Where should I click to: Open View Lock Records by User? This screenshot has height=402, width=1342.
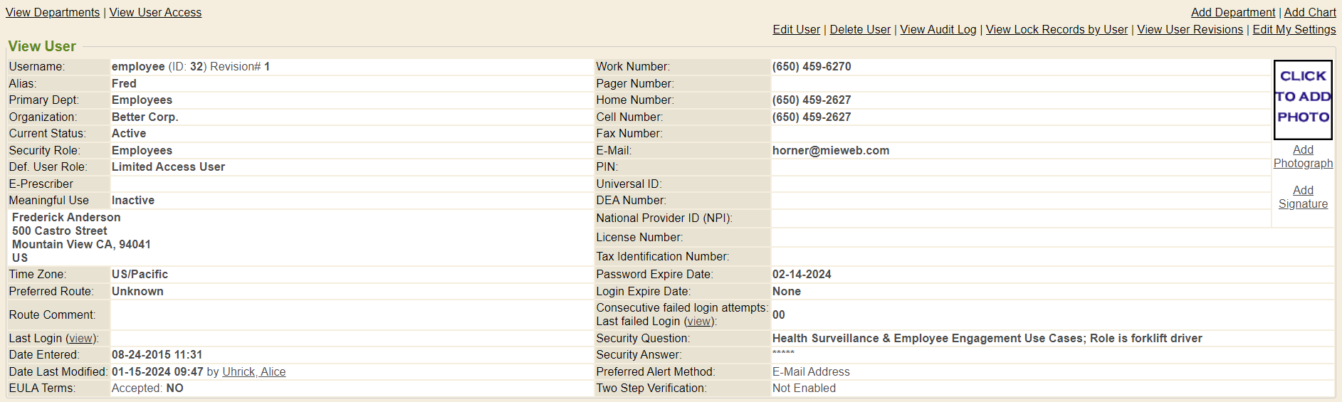1057,30
